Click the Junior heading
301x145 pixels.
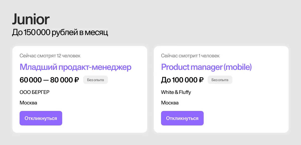coord(31,19)
